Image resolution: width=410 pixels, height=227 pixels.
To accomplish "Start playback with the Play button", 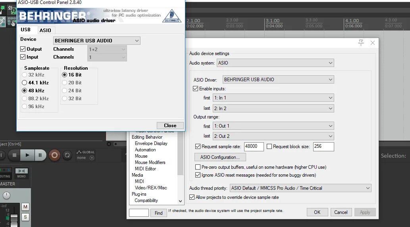I will 27,155.
